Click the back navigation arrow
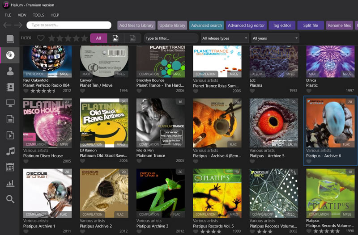This screenshot has width=358, height=235. pyautogui.click(x=7, y=25)
